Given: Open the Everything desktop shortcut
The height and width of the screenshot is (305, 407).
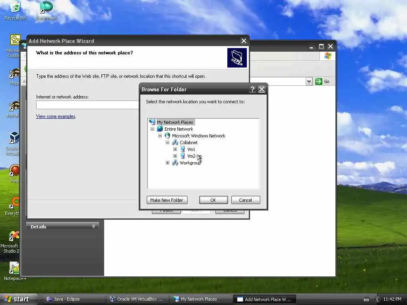Looking at the screenshot, I should pyautogui.click(x=12, y=206).
